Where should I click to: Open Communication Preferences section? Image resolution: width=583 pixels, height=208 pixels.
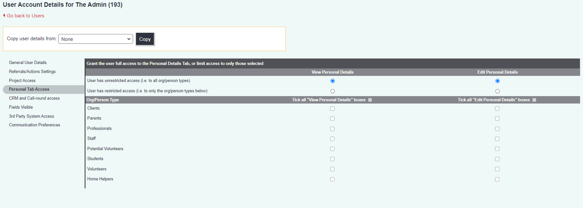click(x=34, y=125)
